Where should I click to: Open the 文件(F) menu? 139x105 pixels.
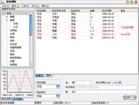tap(6, 6)
